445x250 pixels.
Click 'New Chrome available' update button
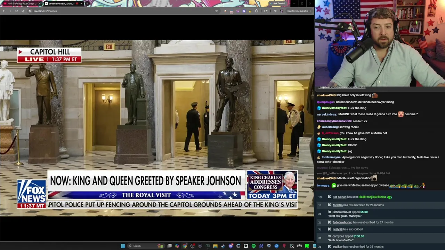(297, 11)
